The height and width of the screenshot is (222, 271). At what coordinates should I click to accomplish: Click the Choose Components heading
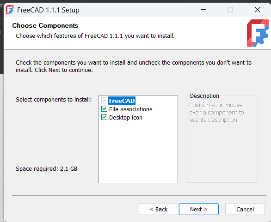pos(45,25)
